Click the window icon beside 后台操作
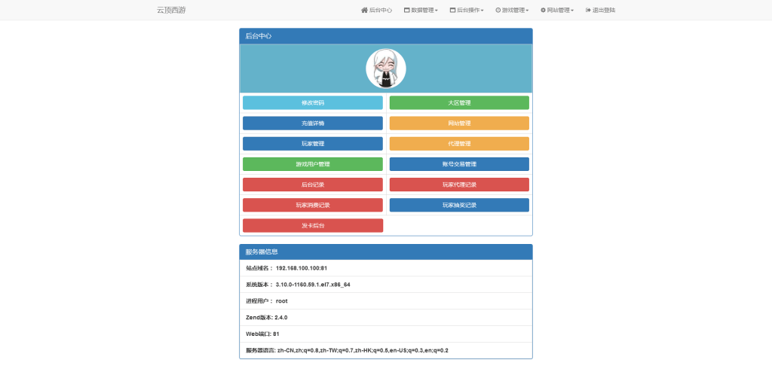Viewport: 772px width, 372px height. 452,11
